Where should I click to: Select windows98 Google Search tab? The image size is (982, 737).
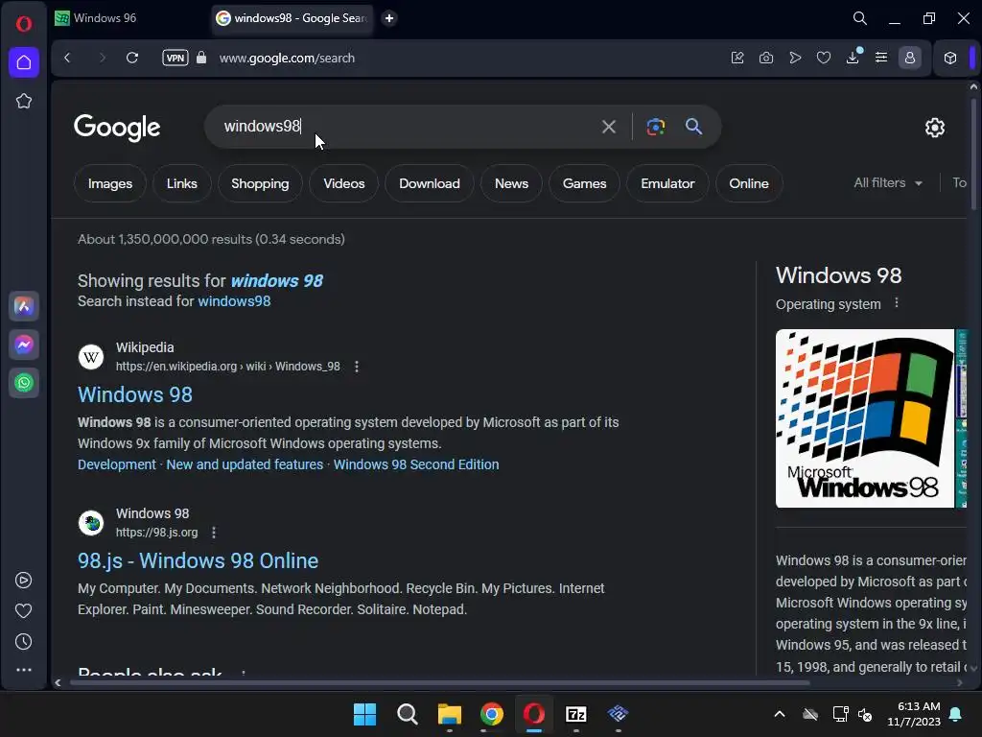click(292, 18)
